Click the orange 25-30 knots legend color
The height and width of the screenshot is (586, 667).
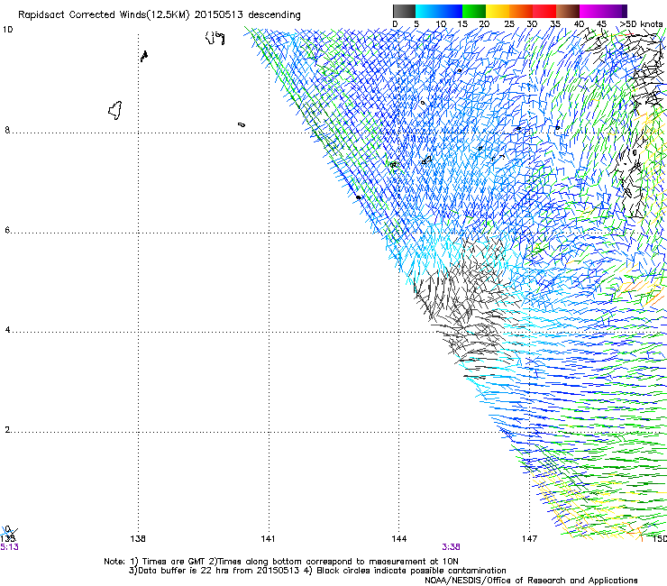point(521,11)
